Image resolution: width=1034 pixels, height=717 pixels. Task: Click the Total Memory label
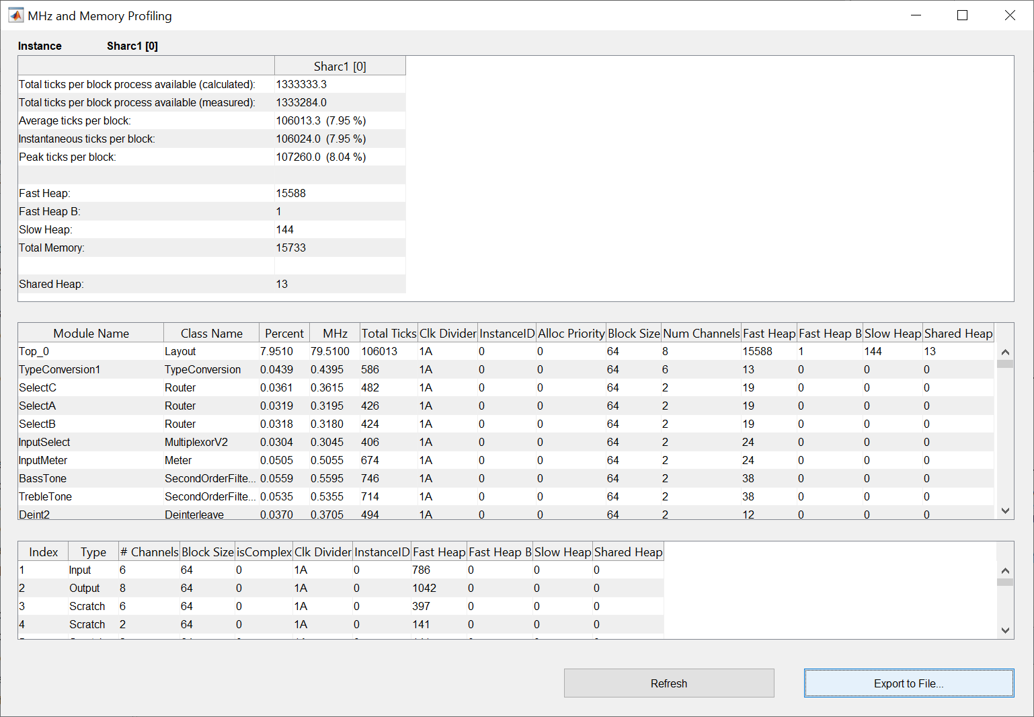pyautogui.click(x=52, y=248)
